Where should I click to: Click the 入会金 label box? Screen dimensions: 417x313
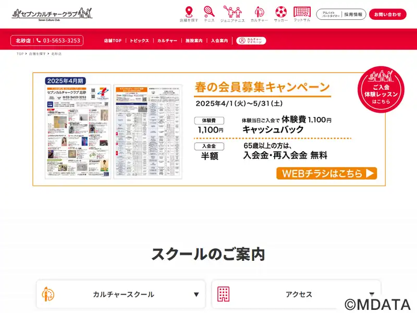click(209, 146)
